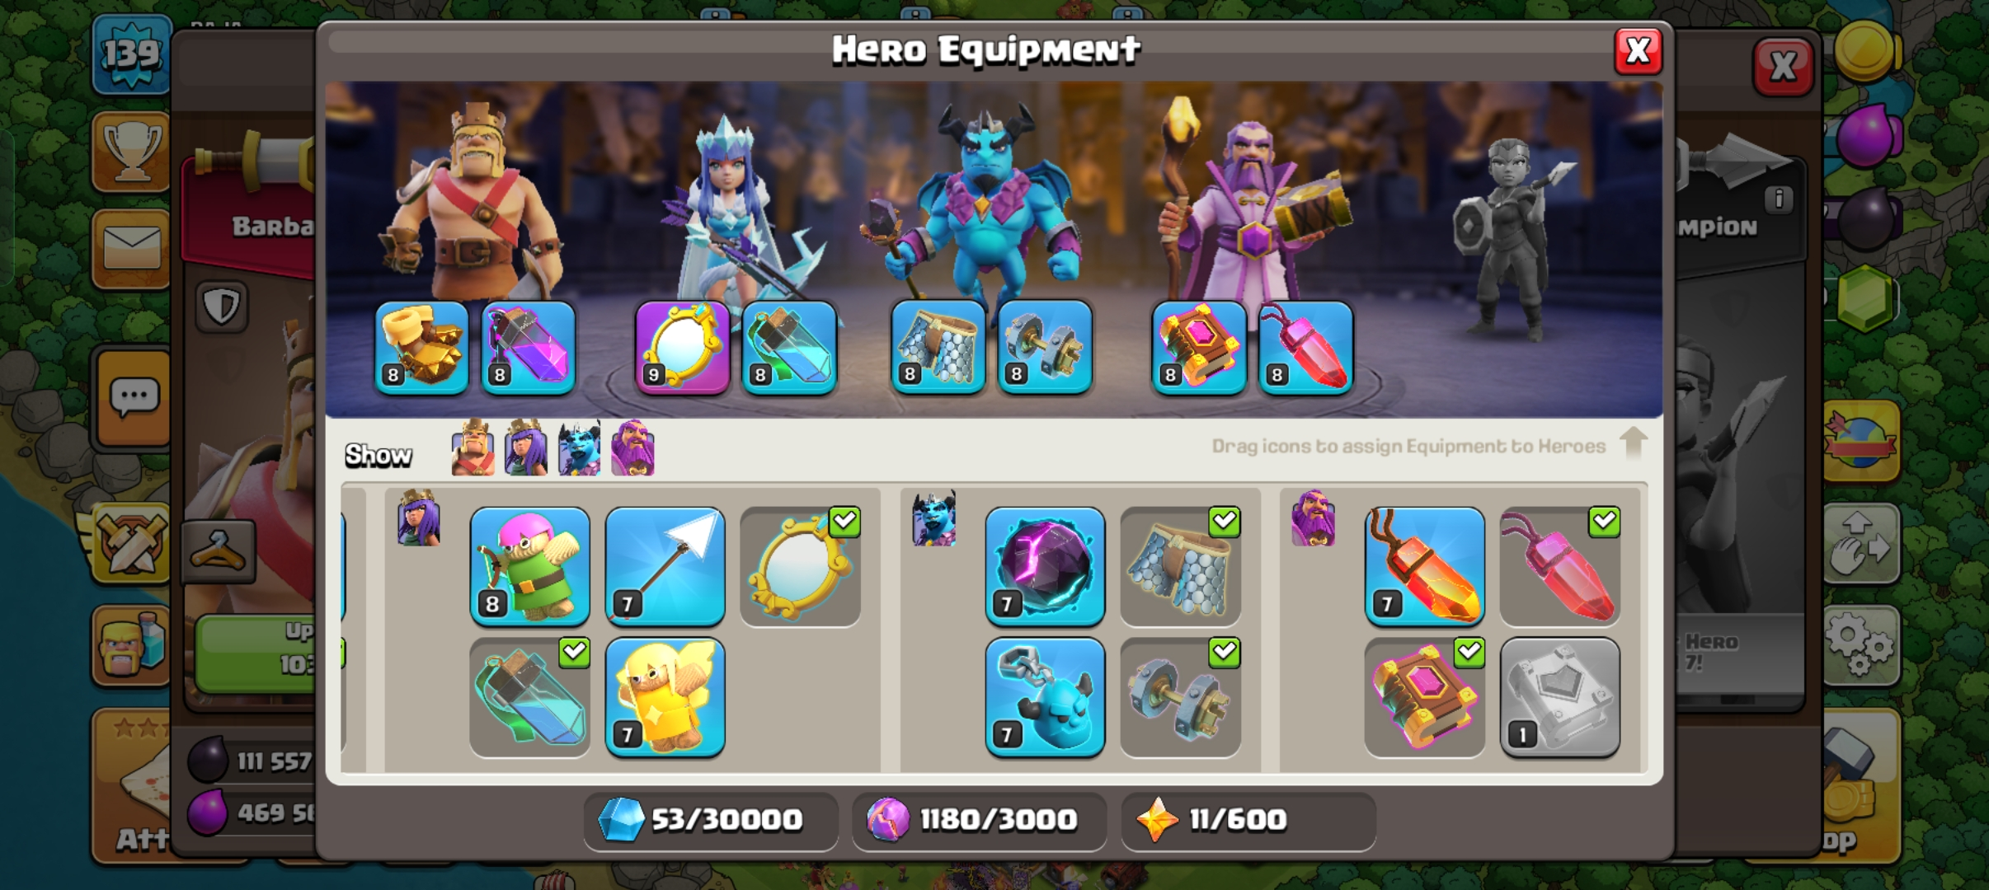
Task: Select checked Eternal Tome in Warden's list
Action: pos(1424,697)
